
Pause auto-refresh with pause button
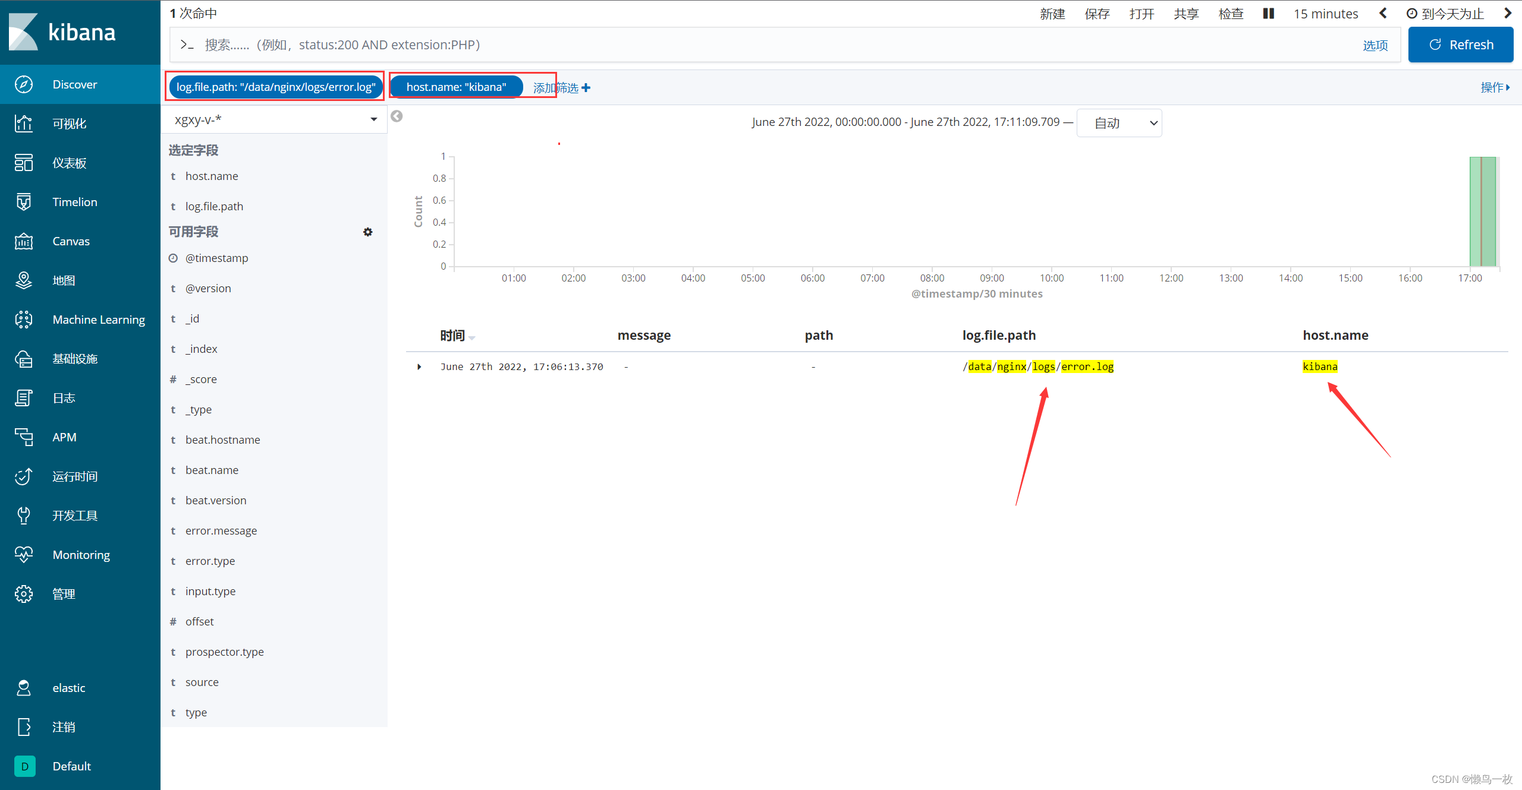(1268, 13)
